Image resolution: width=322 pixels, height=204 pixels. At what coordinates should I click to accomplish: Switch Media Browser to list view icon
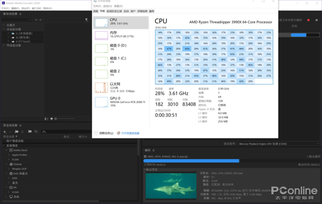point(46,119)
